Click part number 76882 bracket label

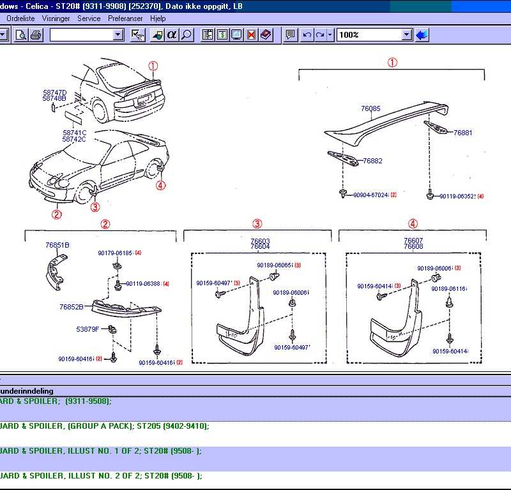pos(372,161)
